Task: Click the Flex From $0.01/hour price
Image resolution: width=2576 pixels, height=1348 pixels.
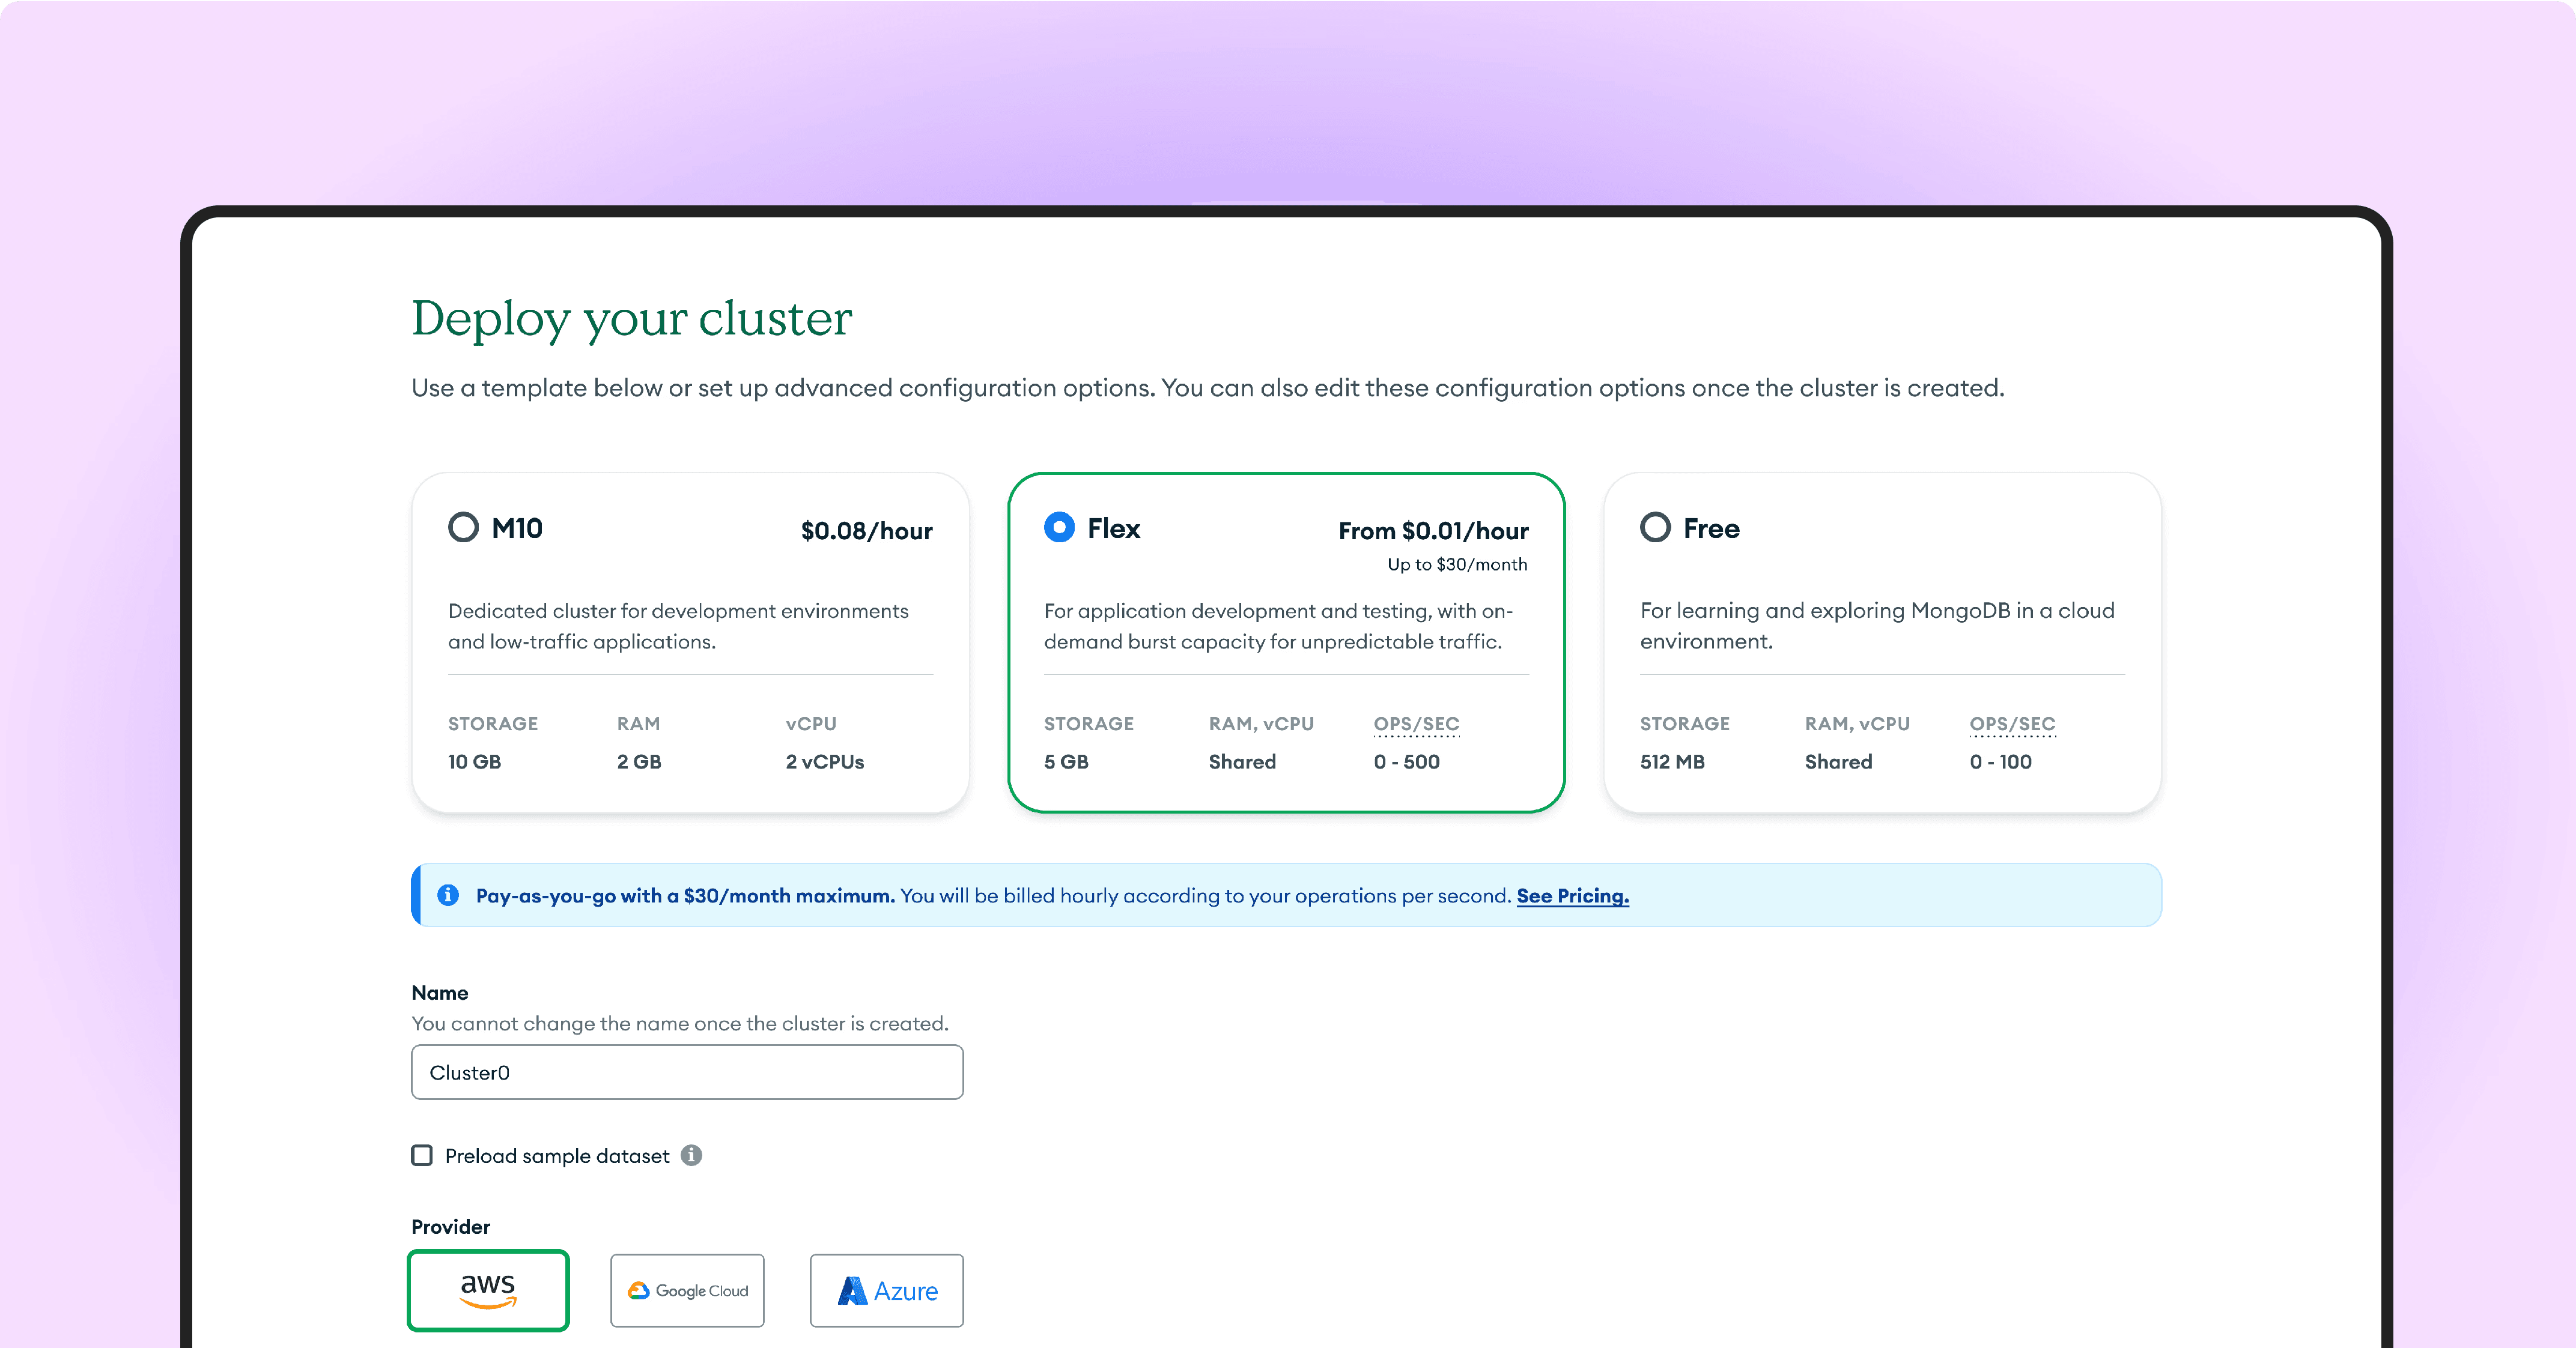Action: pyautogui.click(x=1432, y=531)
